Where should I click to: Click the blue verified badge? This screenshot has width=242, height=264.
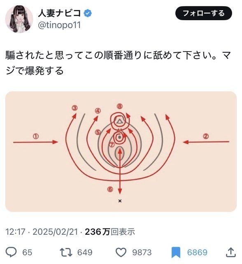coord(88,13)
